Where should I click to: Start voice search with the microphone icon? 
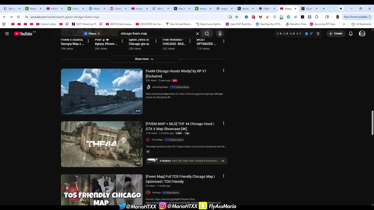220,34
